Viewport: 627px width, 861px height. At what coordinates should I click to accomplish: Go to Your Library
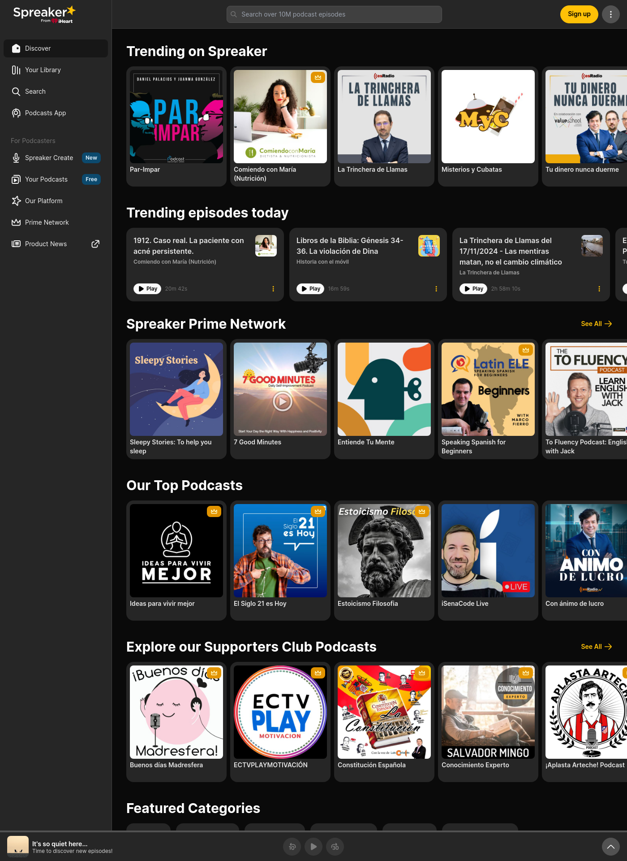pyautogui.click(x=56, y=70)
